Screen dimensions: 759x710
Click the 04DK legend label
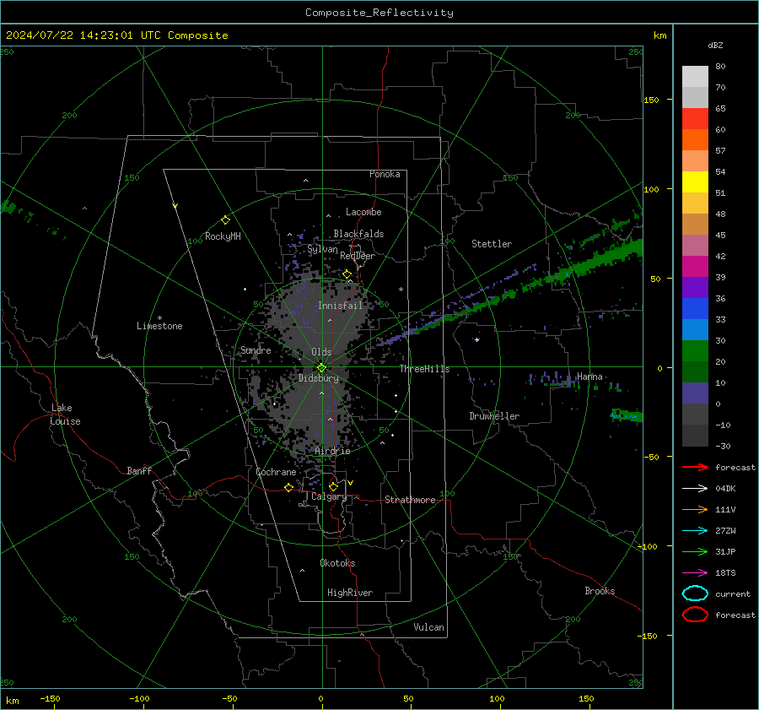[725, 489]
